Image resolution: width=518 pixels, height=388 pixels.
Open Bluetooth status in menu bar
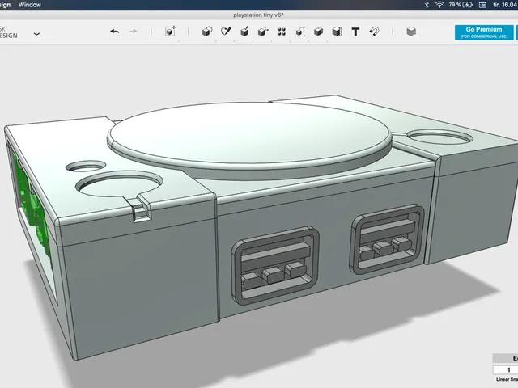pyautogui.click(x=427, y=5)
